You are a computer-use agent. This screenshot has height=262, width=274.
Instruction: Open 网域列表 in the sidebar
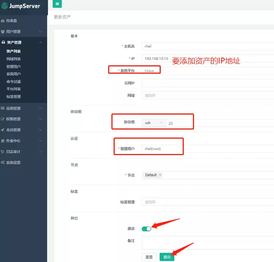pos(14,59)
